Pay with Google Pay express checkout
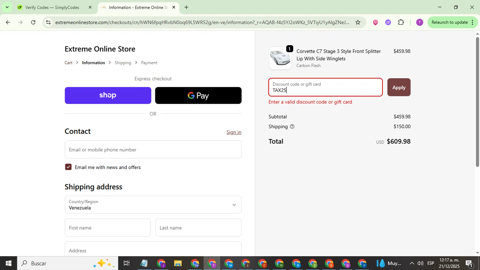 (x=198, y=95)
